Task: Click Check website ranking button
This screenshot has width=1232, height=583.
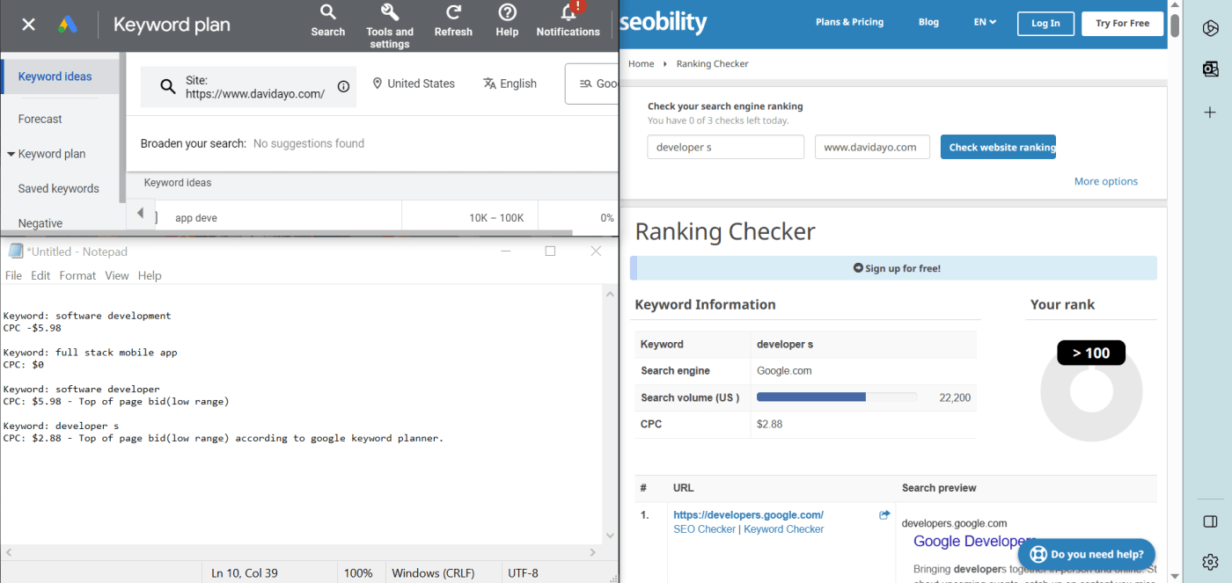Action: (998, 147)
